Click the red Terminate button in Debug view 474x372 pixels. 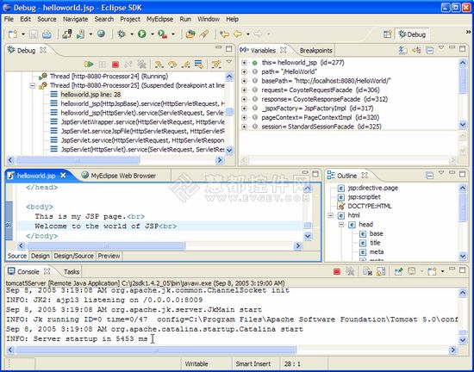click(x=115, y=65)
